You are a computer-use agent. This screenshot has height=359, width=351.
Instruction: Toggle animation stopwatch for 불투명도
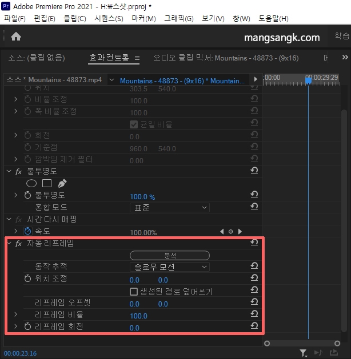pyautogui.click(x=28, y=195)
